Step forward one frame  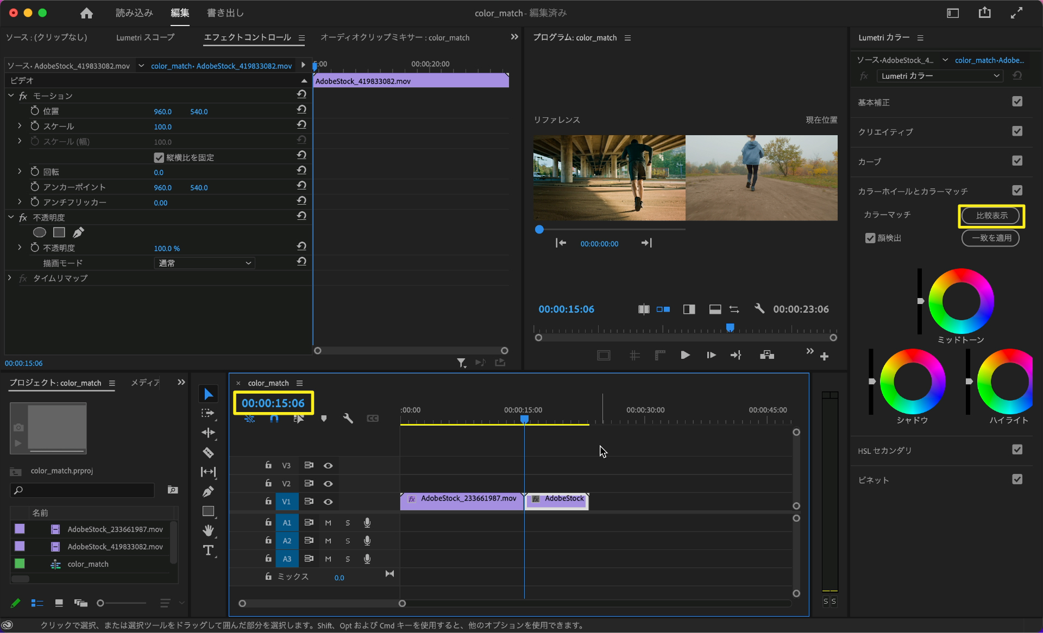[x=711, y=355]
